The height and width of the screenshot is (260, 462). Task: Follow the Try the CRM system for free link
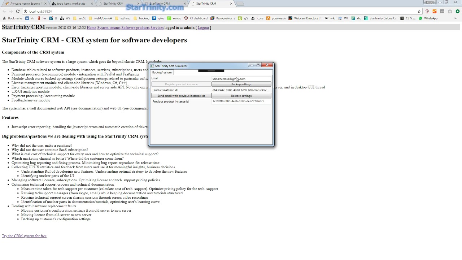coord(24,236)
